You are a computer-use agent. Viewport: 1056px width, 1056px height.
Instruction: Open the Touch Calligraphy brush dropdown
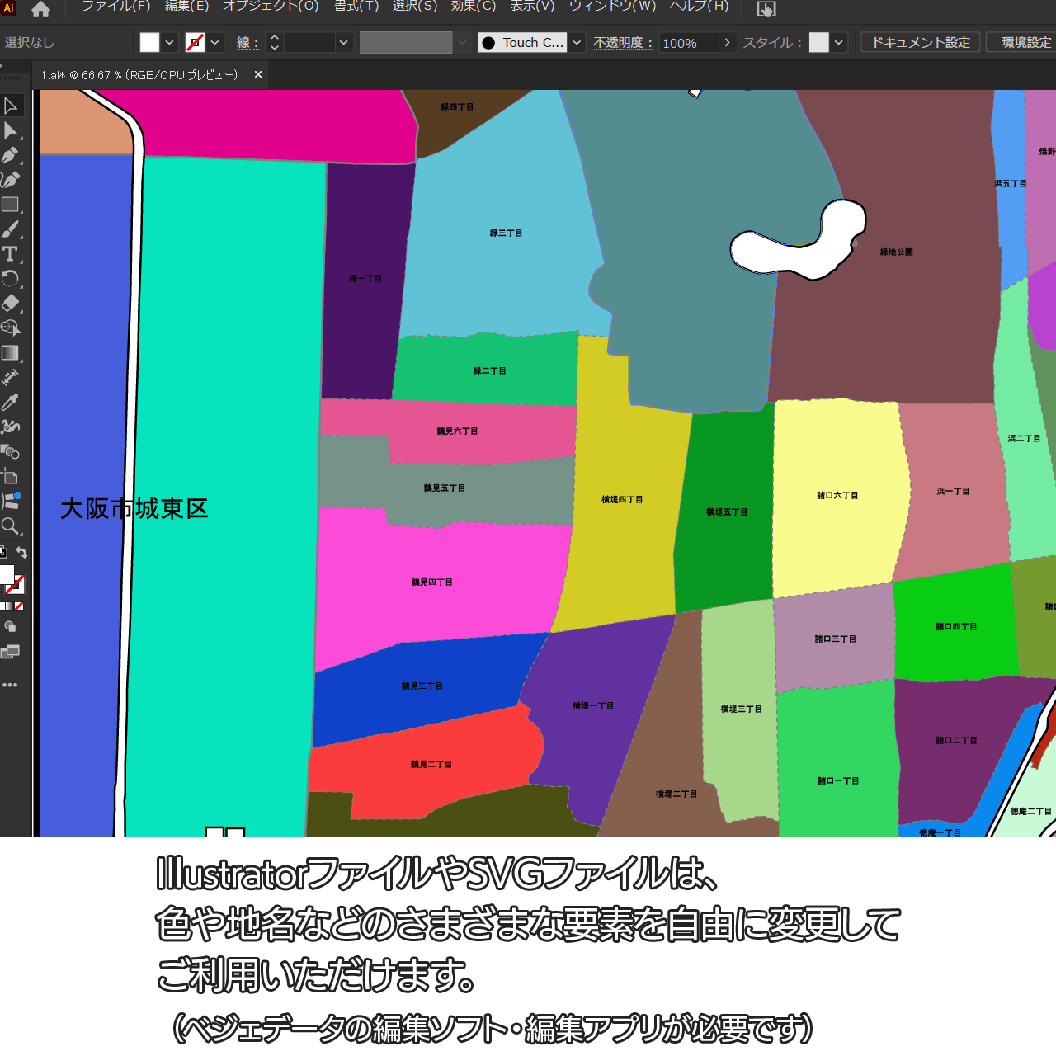tap(577, 43)
